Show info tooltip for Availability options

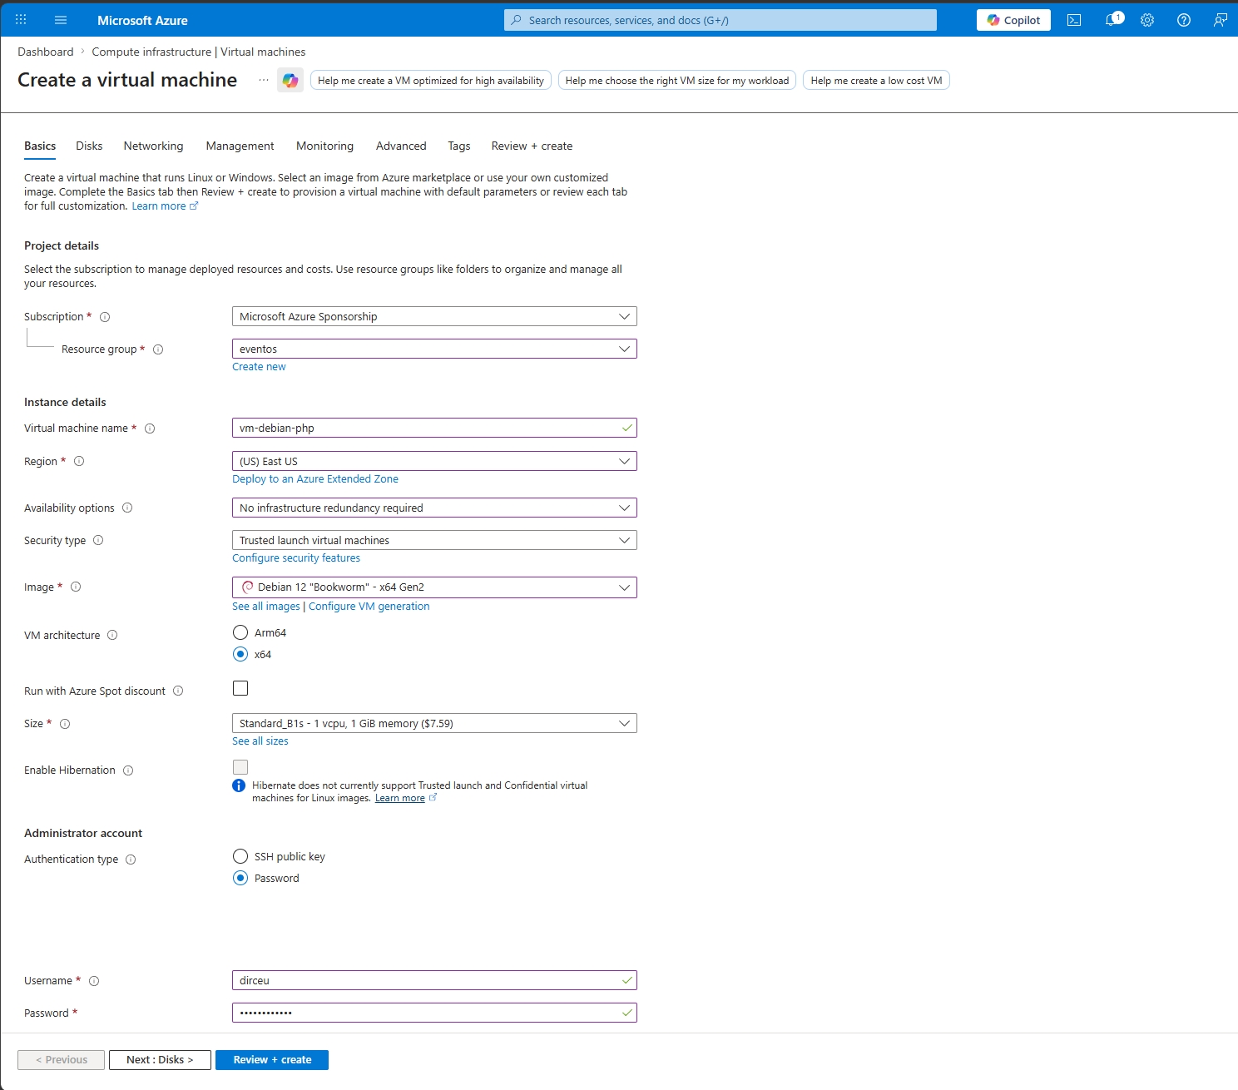pos(127,508)
